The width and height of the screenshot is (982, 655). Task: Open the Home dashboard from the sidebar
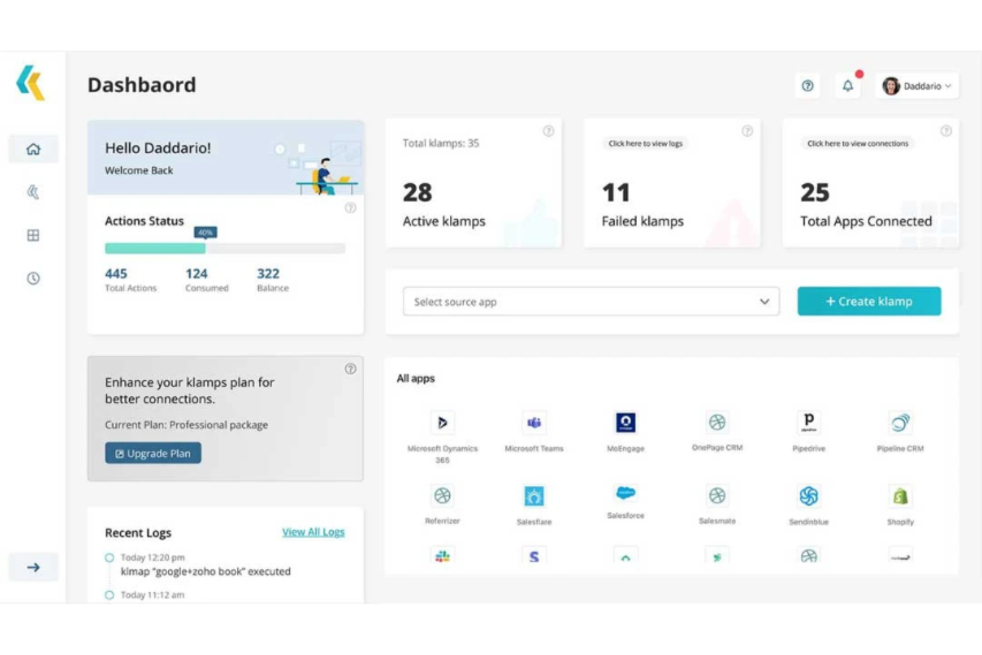[32, 149]
